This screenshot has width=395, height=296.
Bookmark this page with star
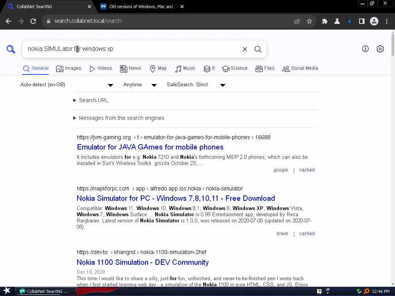pyautogui.click(x=309, y=22)
